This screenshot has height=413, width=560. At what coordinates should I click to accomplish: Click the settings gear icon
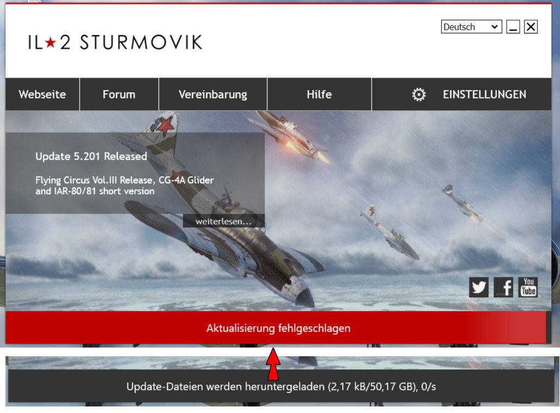tap(419, 94)
